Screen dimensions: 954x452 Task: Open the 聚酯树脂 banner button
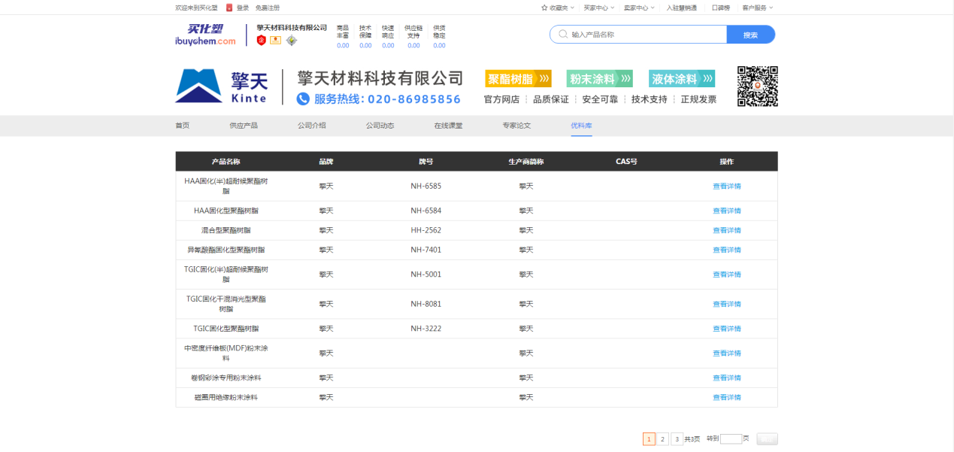519,79
